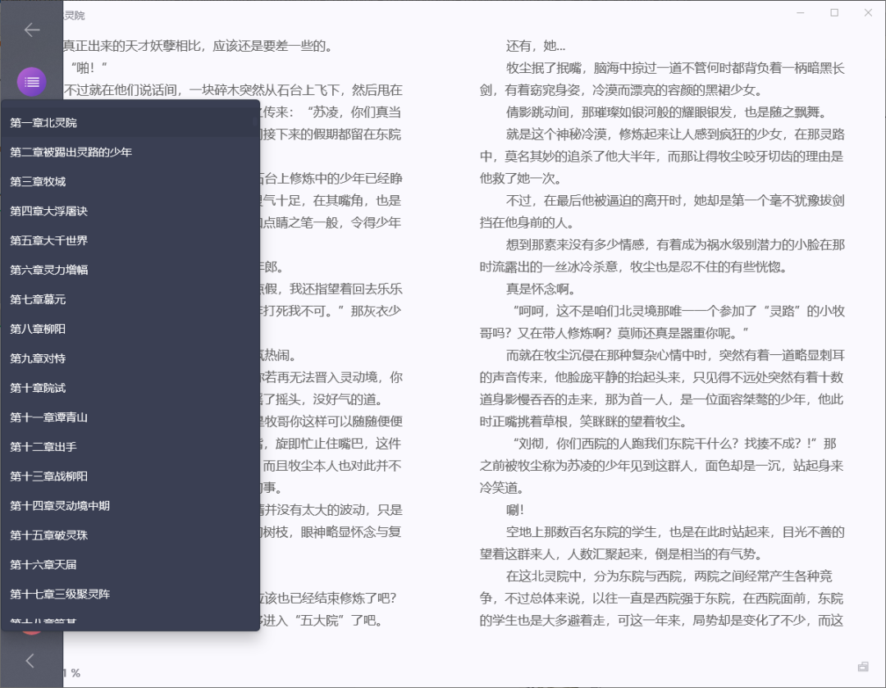Click the back arrow icon at top
Screen dimensions: 886x688
[x=32, y=30]
